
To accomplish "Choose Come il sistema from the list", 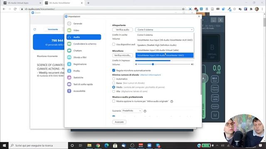I will tap(165, 35).
